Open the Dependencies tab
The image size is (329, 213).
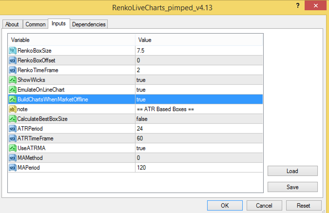click(x=89, y=24)
